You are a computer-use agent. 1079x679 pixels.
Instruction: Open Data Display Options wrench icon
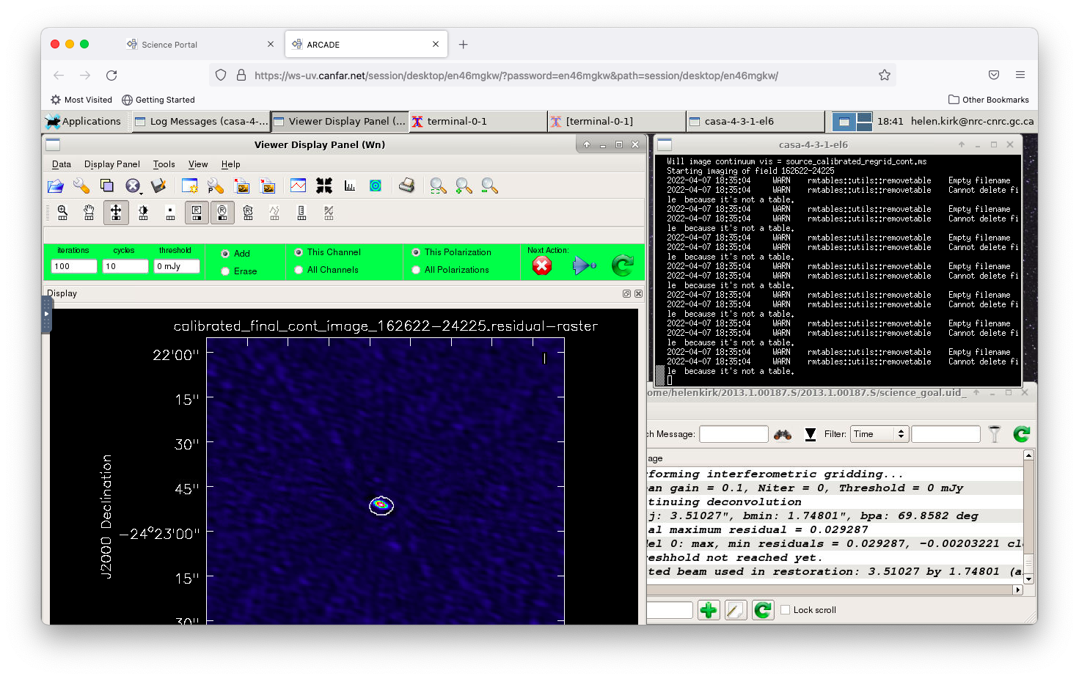(x=81, y=186)
